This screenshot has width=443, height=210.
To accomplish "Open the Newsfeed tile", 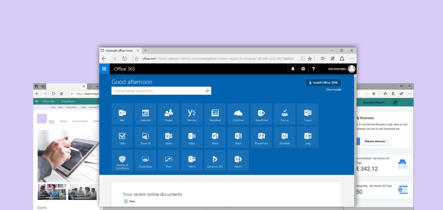I will click(x=215, y=114).
